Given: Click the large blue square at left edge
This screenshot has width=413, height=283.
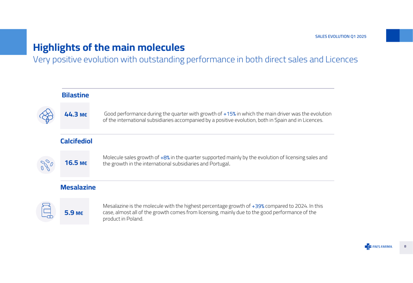Looking at the screenshot, I should 13,42.
